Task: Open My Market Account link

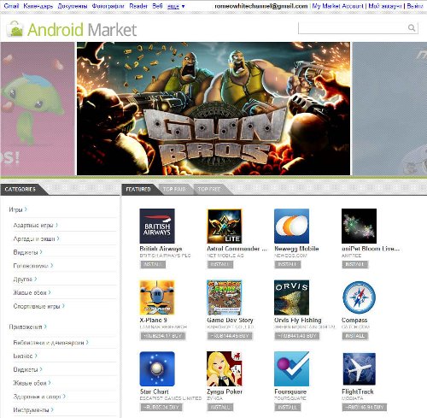Action: (337, 6)
